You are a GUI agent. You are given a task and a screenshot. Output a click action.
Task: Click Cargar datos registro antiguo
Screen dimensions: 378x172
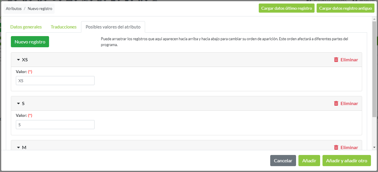coord(345,8)
